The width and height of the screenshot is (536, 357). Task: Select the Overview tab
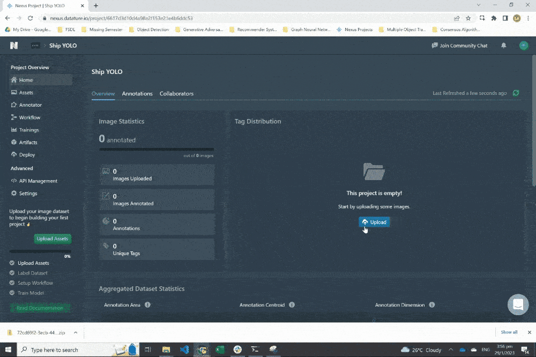click(x=103, y=94)
